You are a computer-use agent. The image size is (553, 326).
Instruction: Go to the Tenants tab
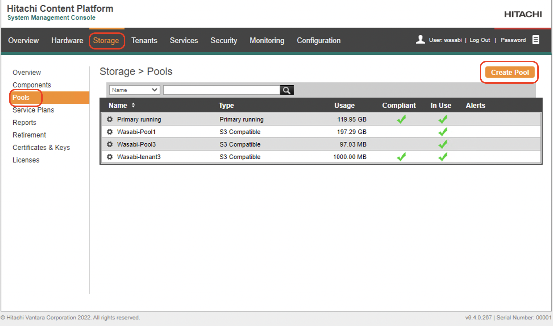point(144,40)
